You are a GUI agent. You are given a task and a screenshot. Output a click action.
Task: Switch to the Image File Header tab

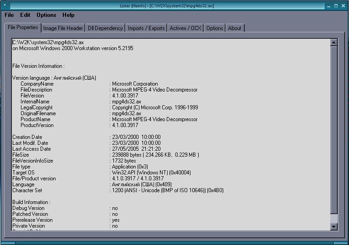[63, 28]
